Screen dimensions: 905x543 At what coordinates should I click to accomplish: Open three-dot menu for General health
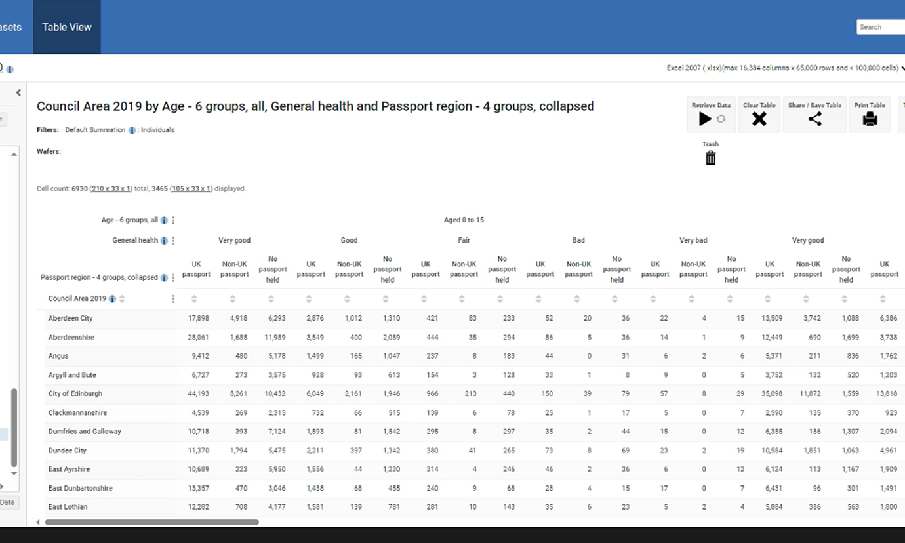[x=173, y=241]
